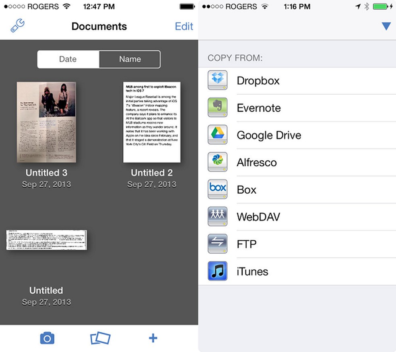Select the Dropbox drive icon
This screenshot has height=352, width=396.
(217, 80)
